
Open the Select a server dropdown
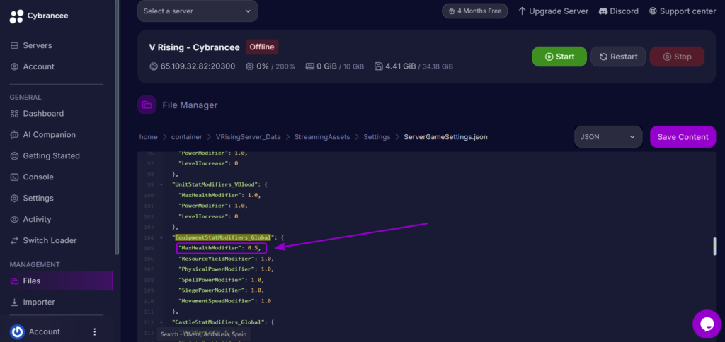[x=198, y=11]
